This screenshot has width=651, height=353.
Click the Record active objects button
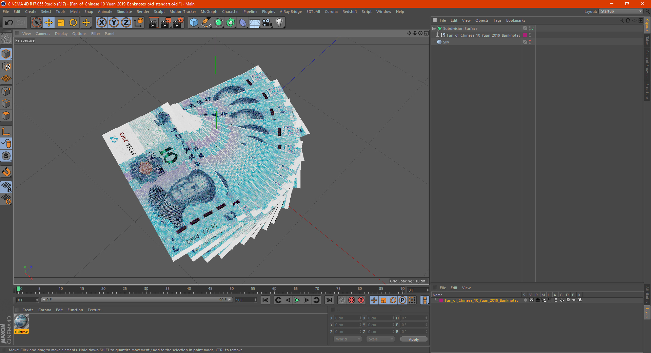coord(342,300)
